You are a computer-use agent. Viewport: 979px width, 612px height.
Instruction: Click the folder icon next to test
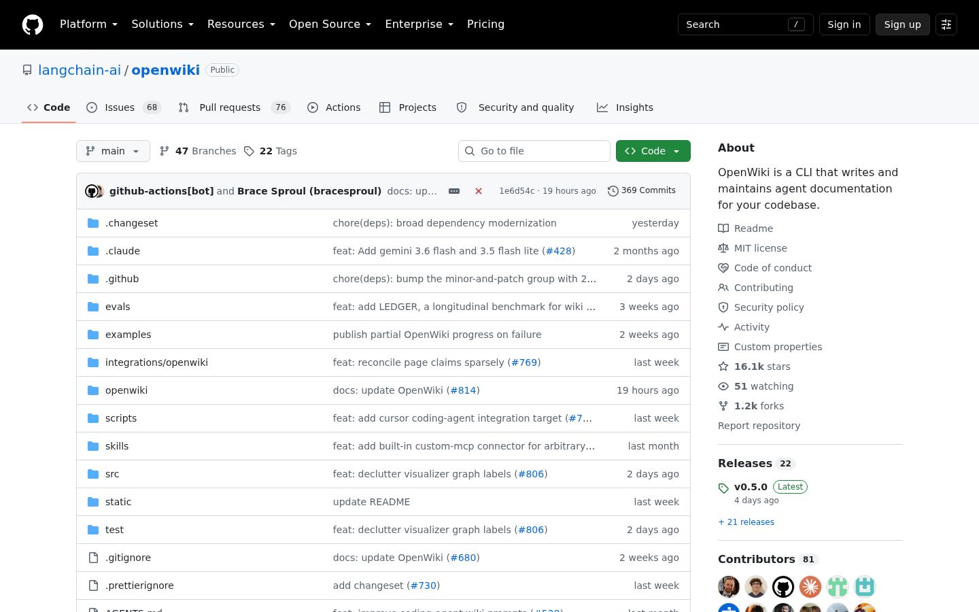coord(93,530)
